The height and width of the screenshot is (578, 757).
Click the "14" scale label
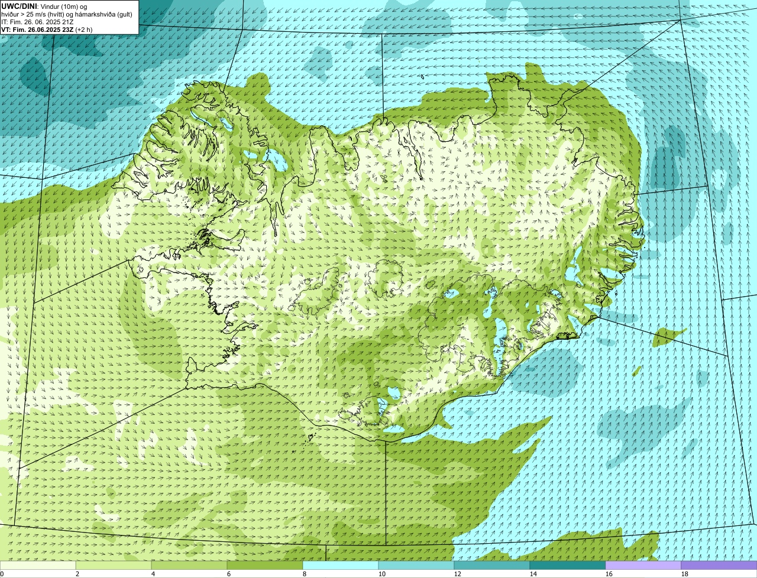pos(533,574)
